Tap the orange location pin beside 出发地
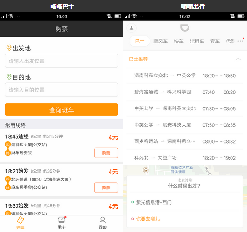Screen dimensions: 247x232 pyautogui.click(x=9, y=48)
